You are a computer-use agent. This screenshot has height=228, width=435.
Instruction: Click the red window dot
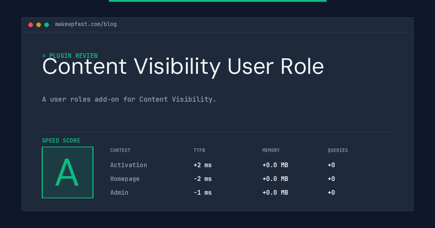(x=30, y=25)
